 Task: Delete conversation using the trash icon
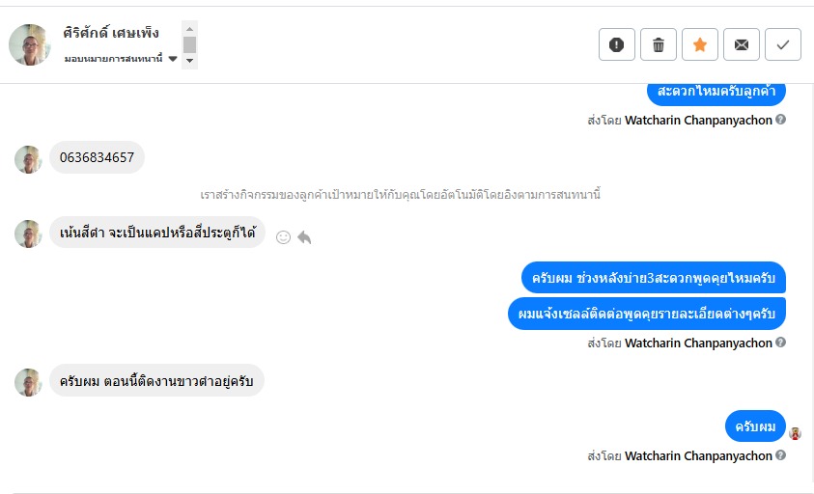(659, 44)
